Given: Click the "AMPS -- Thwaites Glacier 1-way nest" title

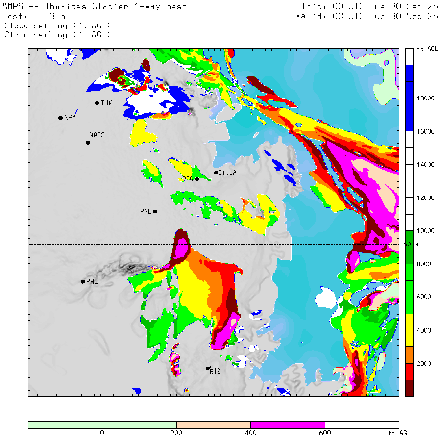Looking at the screenshot, I should (x=95, y=6).
